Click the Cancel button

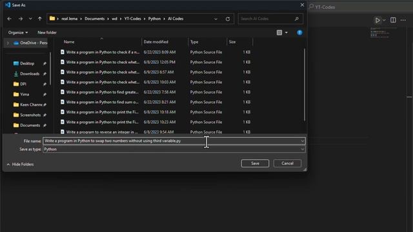(x=287, y=163)
